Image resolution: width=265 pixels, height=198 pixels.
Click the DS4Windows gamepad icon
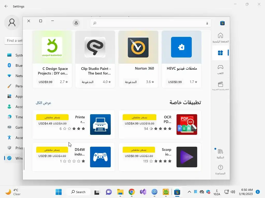(100, 157)
